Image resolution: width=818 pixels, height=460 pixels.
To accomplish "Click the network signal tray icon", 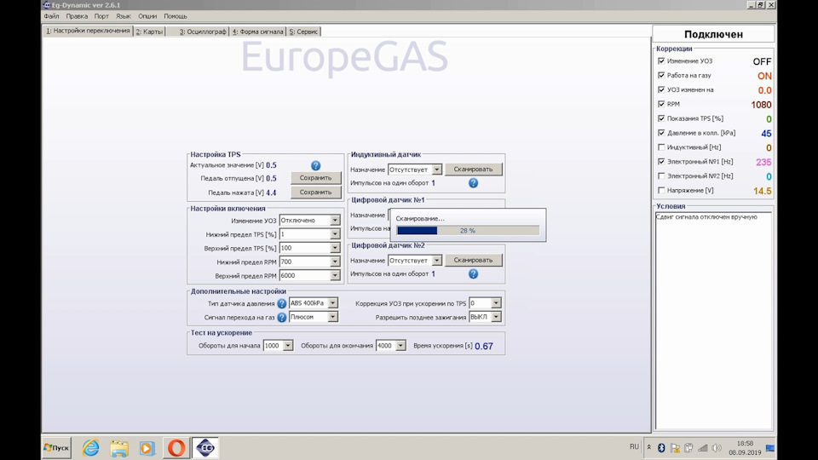I will [703, 447].
